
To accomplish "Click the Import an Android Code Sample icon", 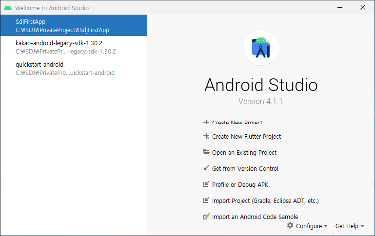I will (206, 216).
